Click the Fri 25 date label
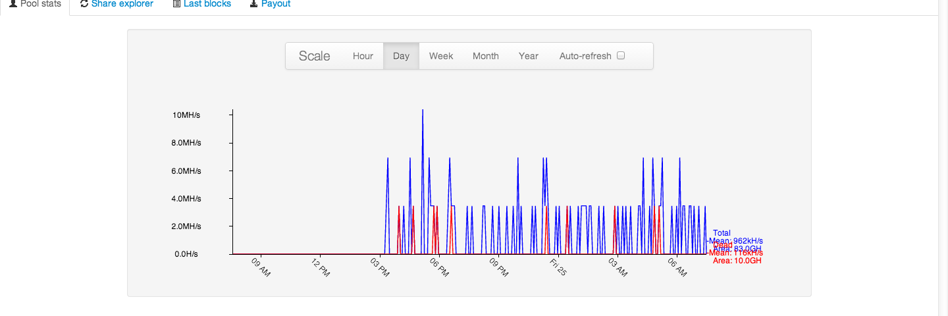 (558, 267)
